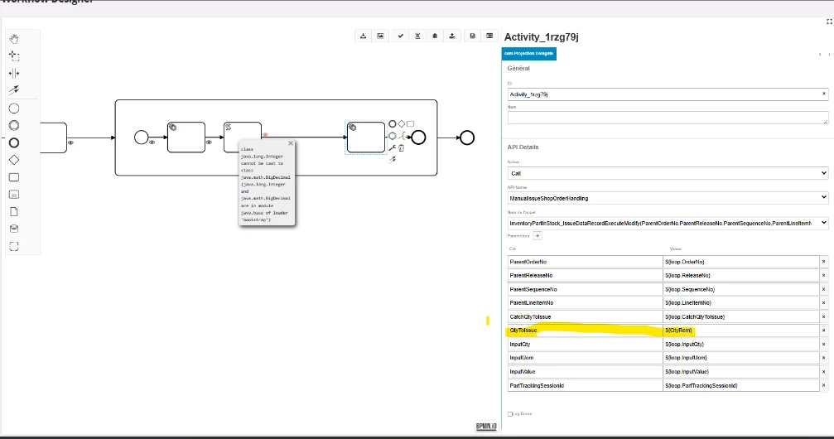Add a gateway using the diamond icon
Image resolution: width=834 pixels, height=439 pixels.
(14, 160)
